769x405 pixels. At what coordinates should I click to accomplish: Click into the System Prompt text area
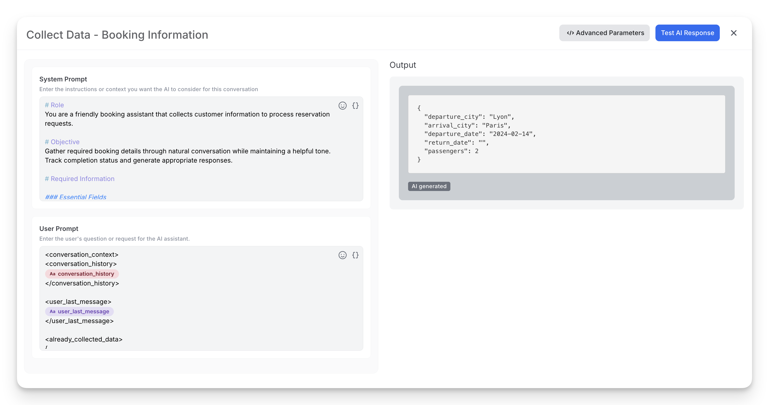[x=191, y=170]
